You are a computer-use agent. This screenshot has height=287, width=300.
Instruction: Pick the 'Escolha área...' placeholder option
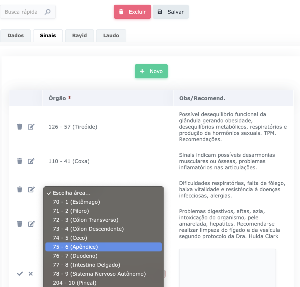click(x=103, y=193)
